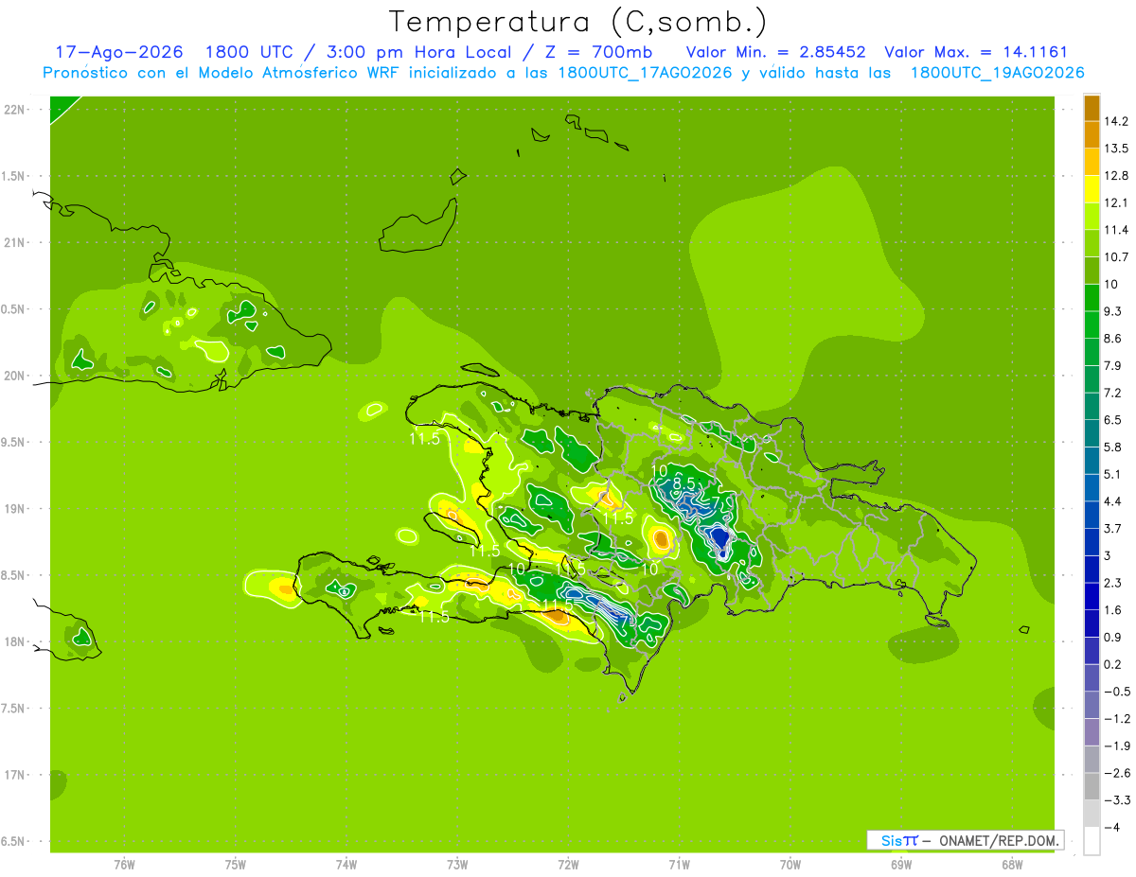The width and height of the screenshot is (1136, 877).
Task: Click the 11.4 value on the color scale
Action: (x=1116, y=230)
